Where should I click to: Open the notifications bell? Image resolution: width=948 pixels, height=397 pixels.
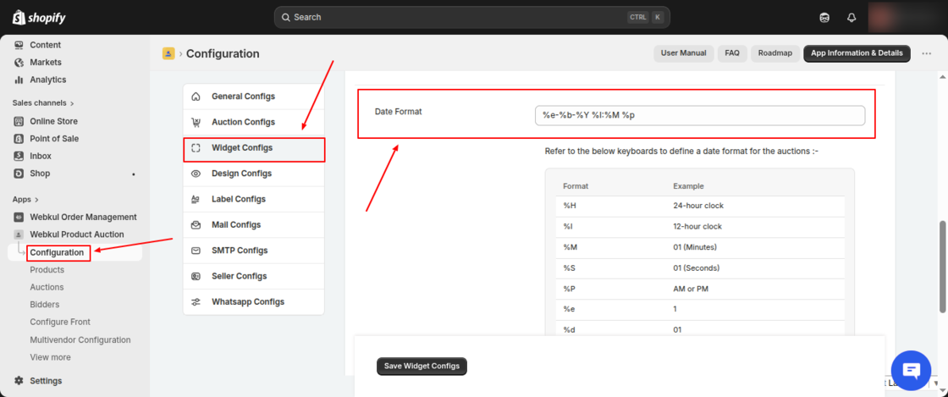pyautogui.click(x=852, y=18)
